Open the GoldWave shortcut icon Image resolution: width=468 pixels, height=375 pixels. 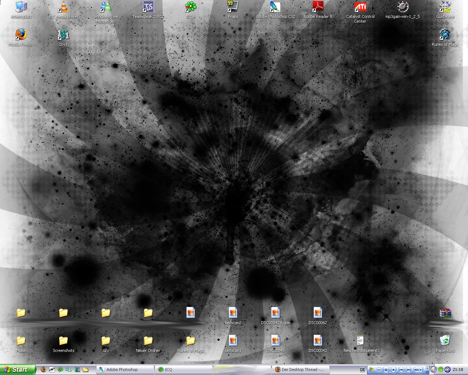pyautogui.click(x=445, y=7)
